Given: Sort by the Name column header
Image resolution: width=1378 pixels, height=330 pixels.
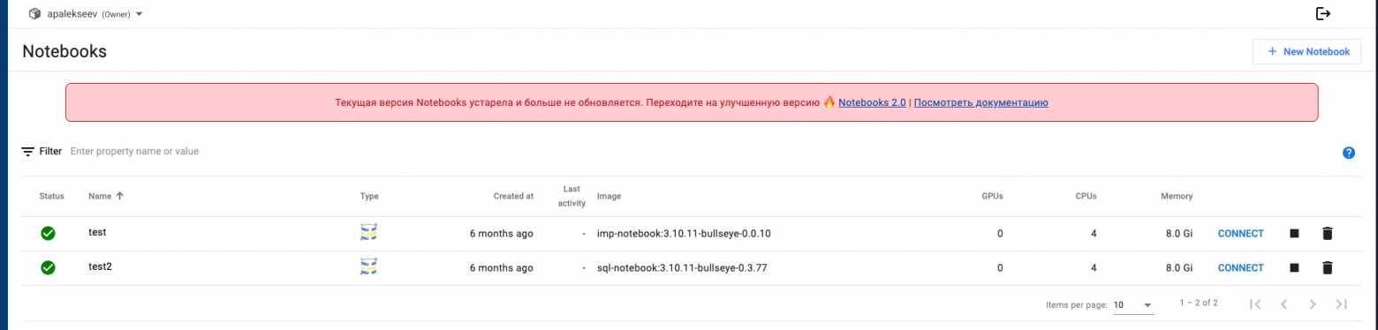Looking at the screenshot, I should tap(100, 196).
